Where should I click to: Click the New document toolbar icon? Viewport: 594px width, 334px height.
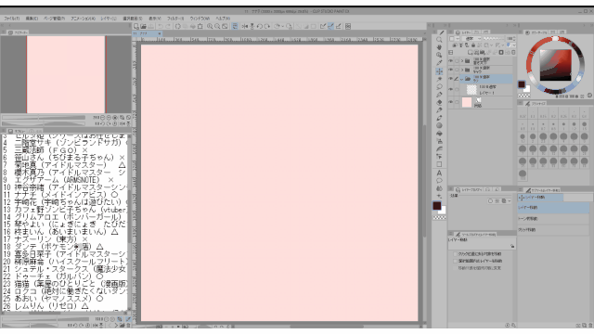tap(136, 26)
